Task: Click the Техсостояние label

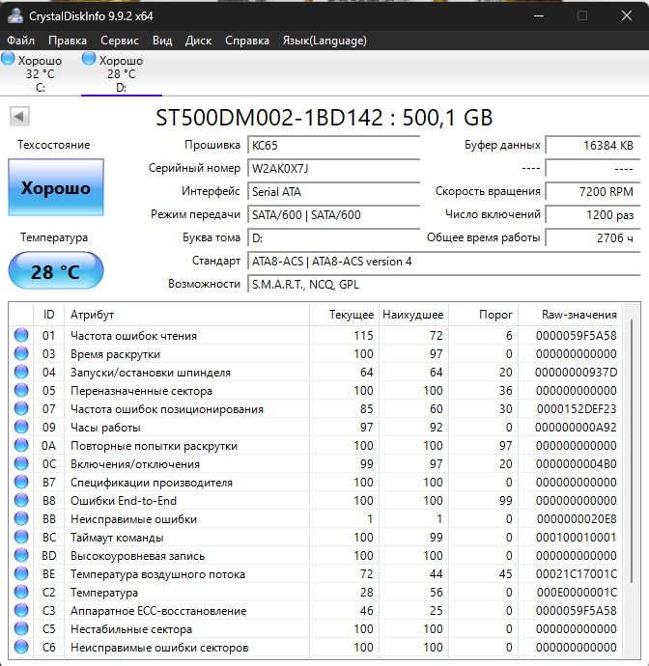Action: pos(53,145)
